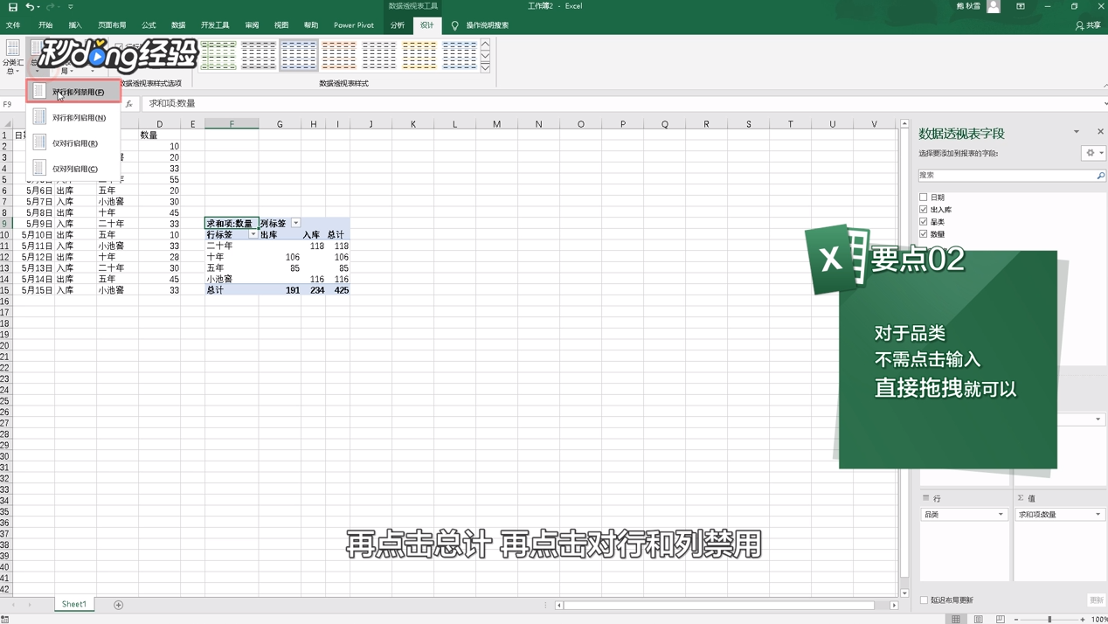Click the Undo arrow icon
The width and height of the screenshot is (1108, 624).
point(30,7)
